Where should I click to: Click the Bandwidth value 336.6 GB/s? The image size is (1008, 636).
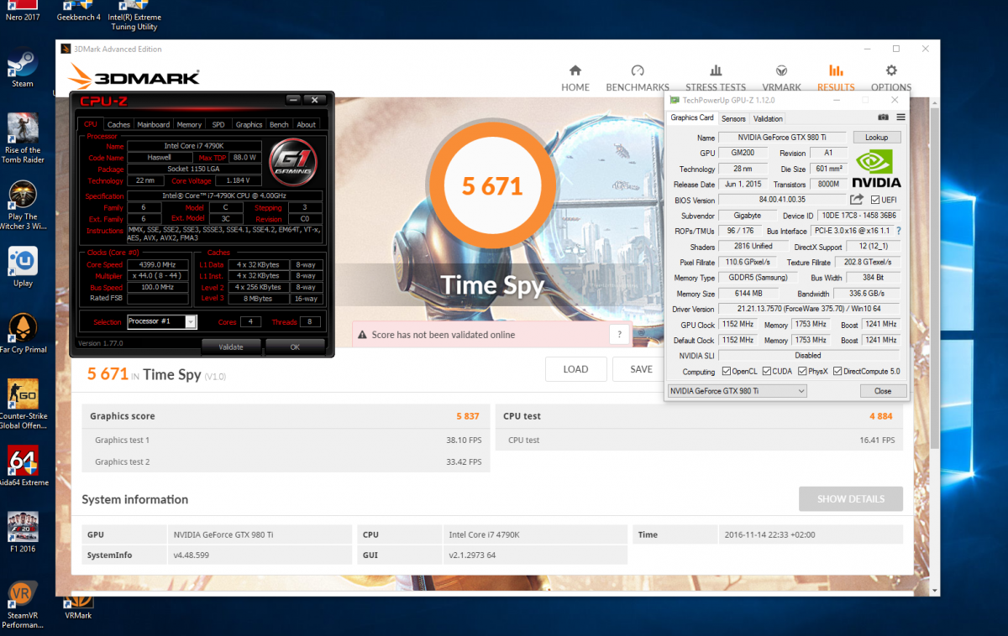pyautogui.click(x=868, y=294)
